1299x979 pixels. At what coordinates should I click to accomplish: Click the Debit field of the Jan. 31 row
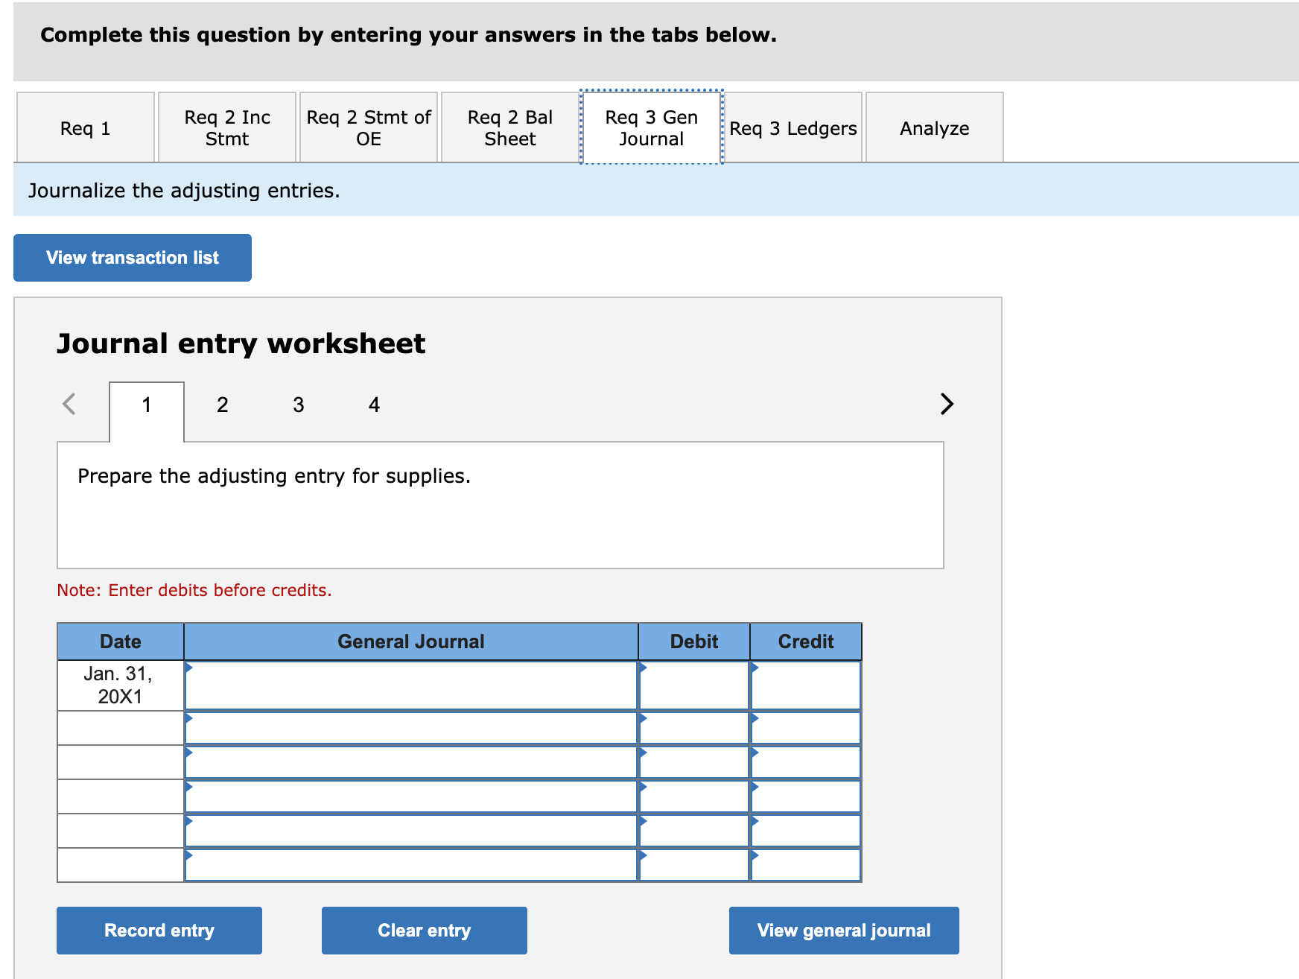(x=693, y=685)
